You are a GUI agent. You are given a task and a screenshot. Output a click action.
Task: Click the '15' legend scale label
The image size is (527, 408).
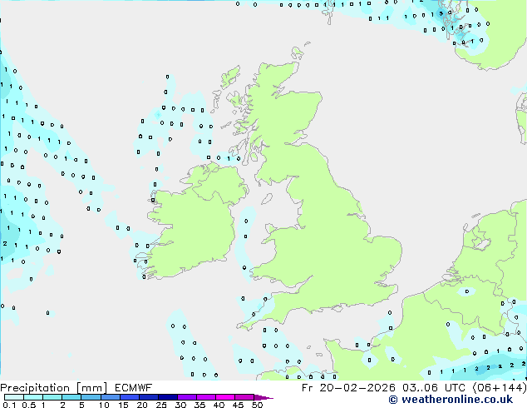123,405
